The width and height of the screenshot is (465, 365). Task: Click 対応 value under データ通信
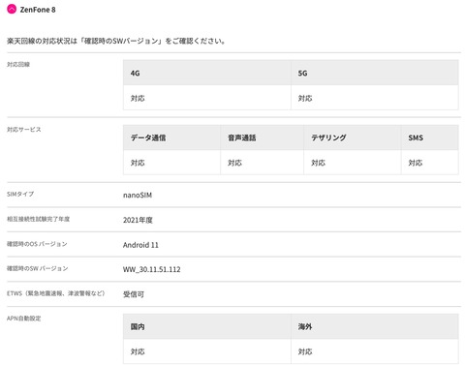coord(138,163)
